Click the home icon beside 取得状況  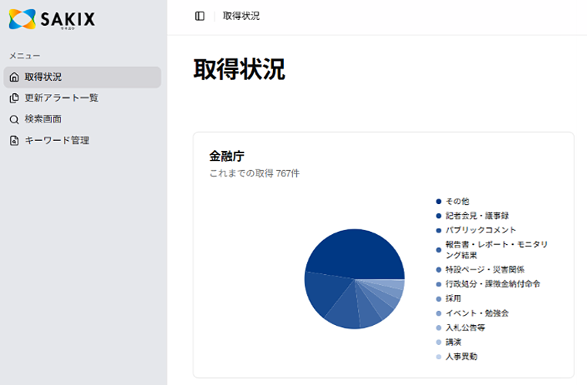14,77
